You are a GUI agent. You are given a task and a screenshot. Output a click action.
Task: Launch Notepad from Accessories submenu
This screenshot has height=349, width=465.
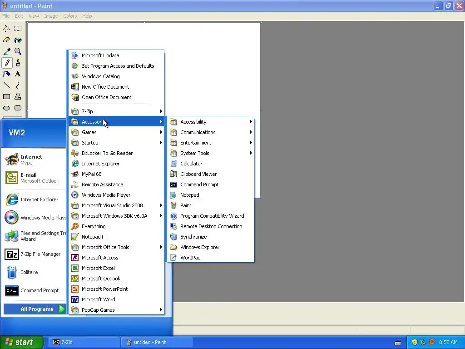click(x=211, y=195)
